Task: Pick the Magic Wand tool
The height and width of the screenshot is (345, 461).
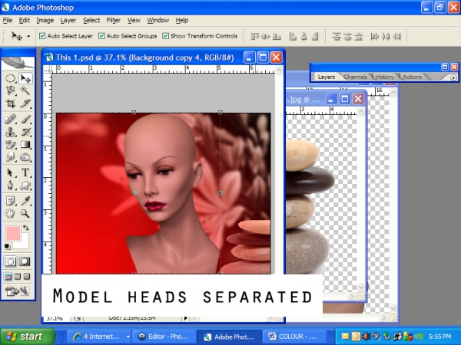Action: pyautogui.click(x=25, y=90)
